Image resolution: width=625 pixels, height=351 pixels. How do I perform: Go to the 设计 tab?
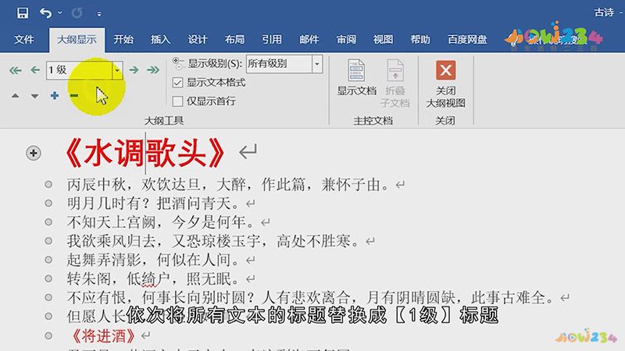(x=198, y=40)
